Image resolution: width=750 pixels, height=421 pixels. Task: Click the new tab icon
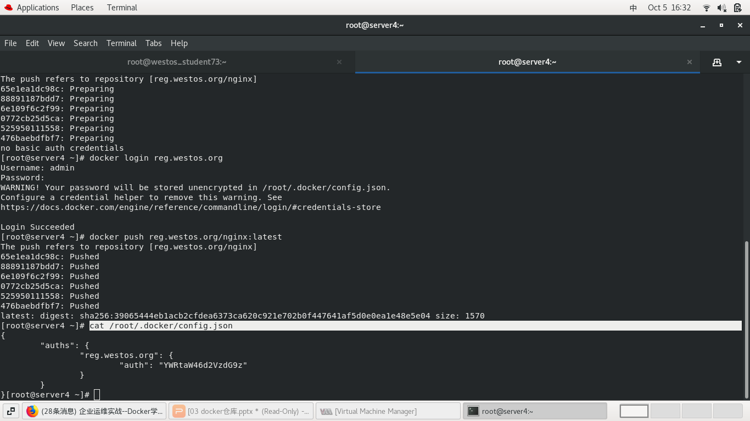pos(717,62)
